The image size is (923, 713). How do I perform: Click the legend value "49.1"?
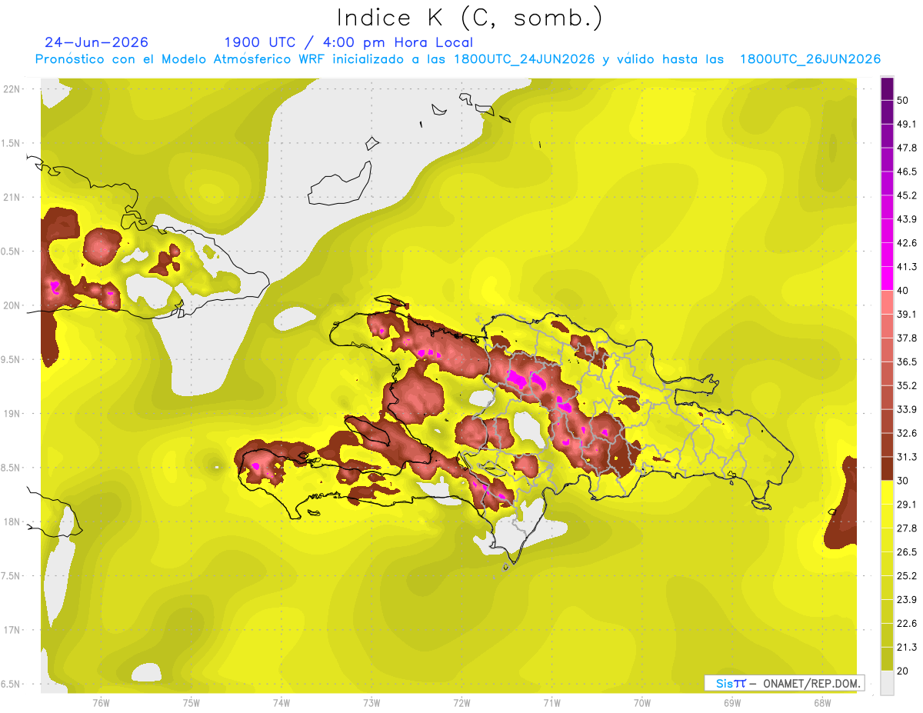907,124
